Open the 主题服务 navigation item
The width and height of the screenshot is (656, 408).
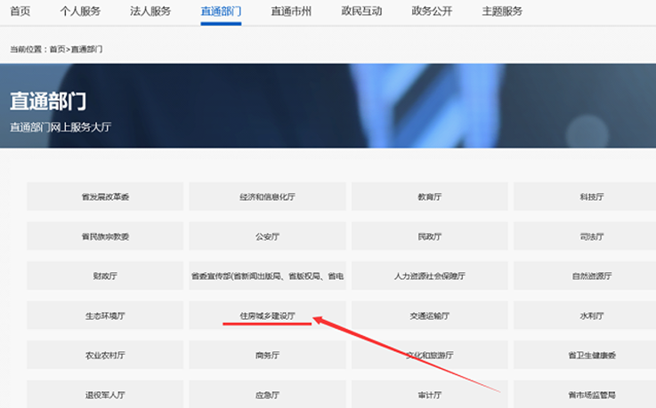pyautogui.click(x=502, y=12)
